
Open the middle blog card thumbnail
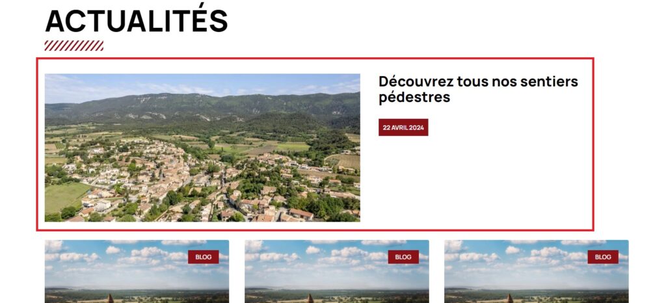[336, 272]
